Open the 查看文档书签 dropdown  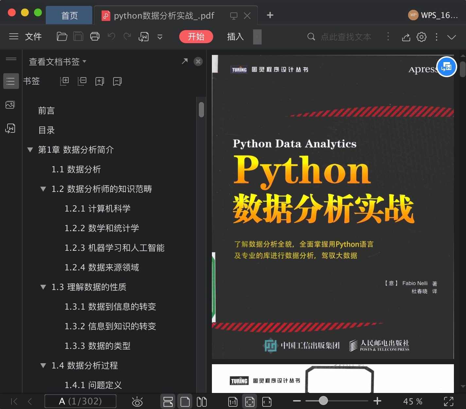(x=57, y=61)
